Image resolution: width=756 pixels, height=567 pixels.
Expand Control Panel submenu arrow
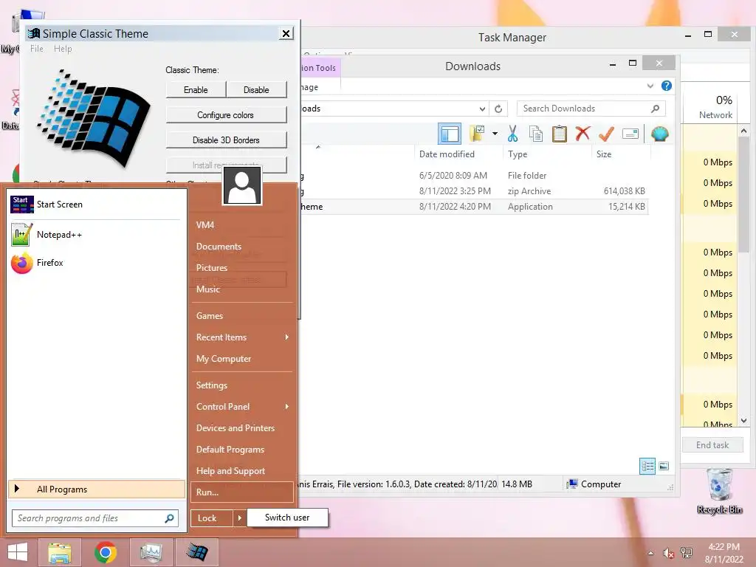coord(287,407)
